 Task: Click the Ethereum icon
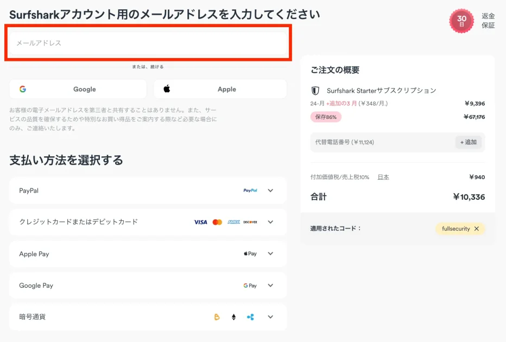click(x=233, y=317)
